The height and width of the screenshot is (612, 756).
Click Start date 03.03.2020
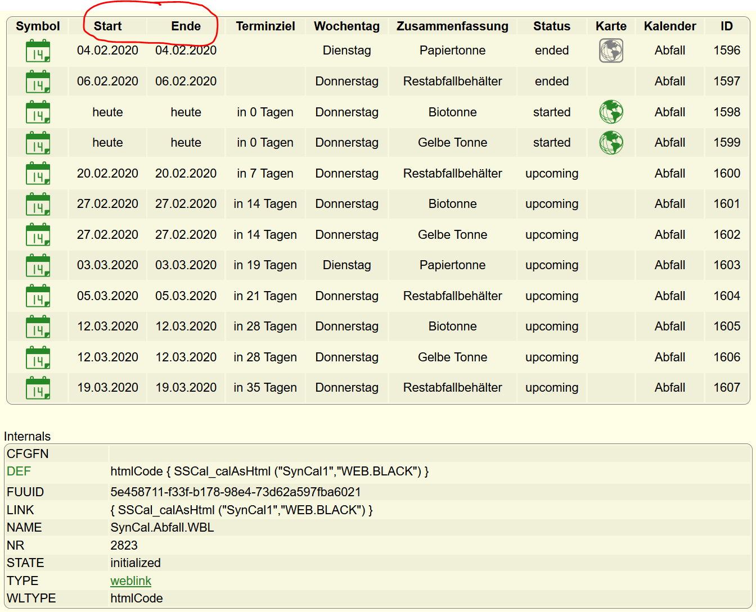coord(107,265)
